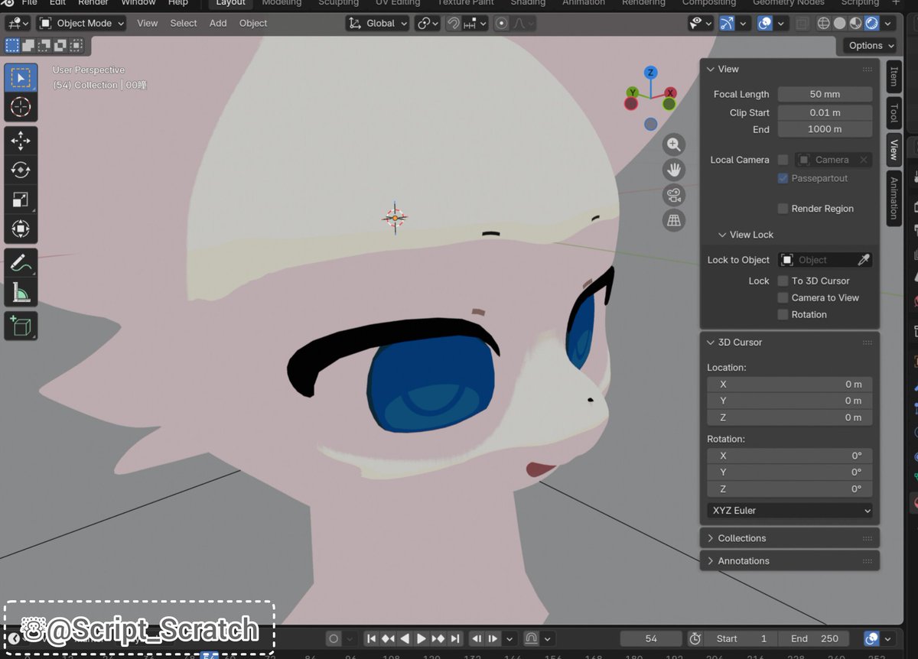Open the Object menu in viewport header
Viewport: 918px width, 659px height.
coord(253,23)
